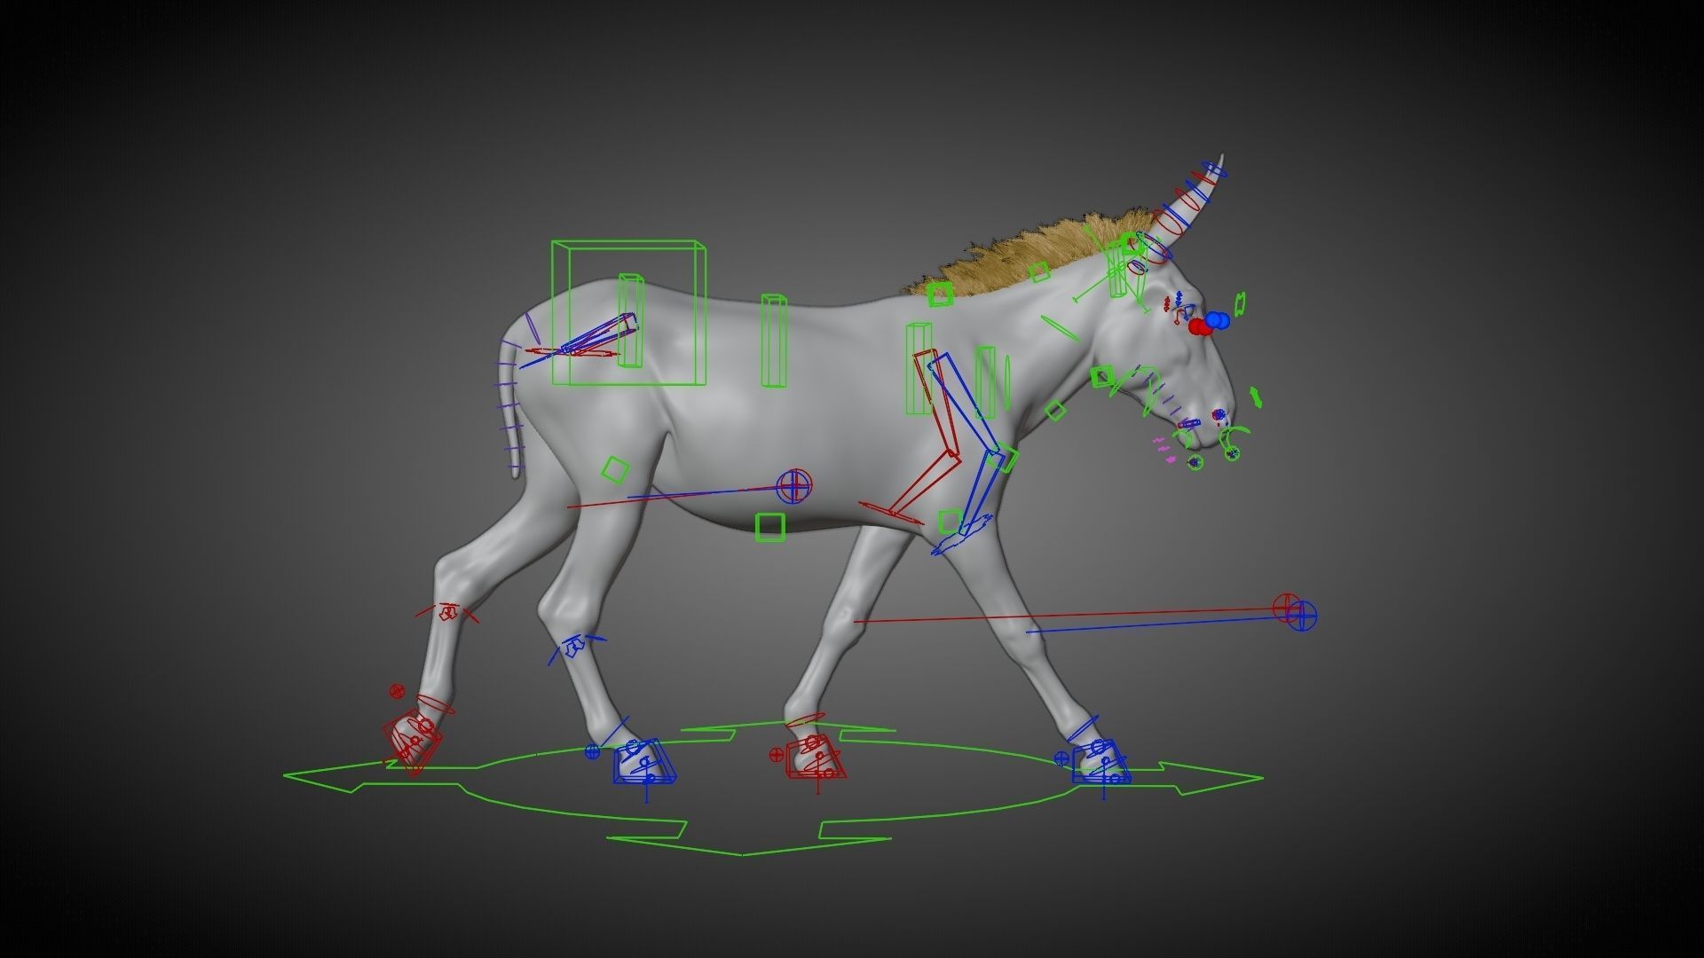Click the blue sphere eye control

click(1217, 319)
